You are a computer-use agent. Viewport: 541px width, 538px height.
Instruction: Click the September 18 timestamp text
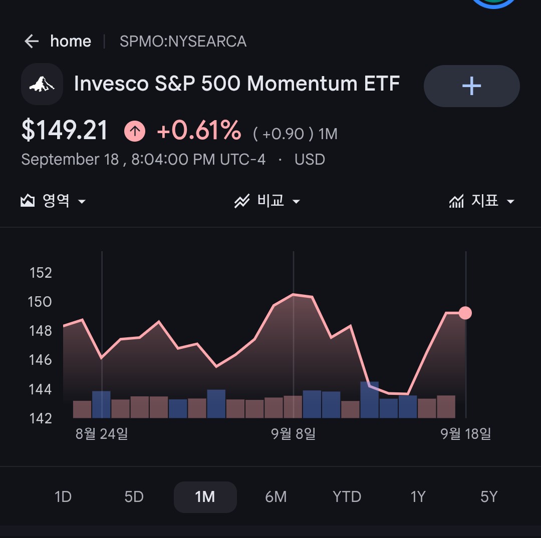143,159
